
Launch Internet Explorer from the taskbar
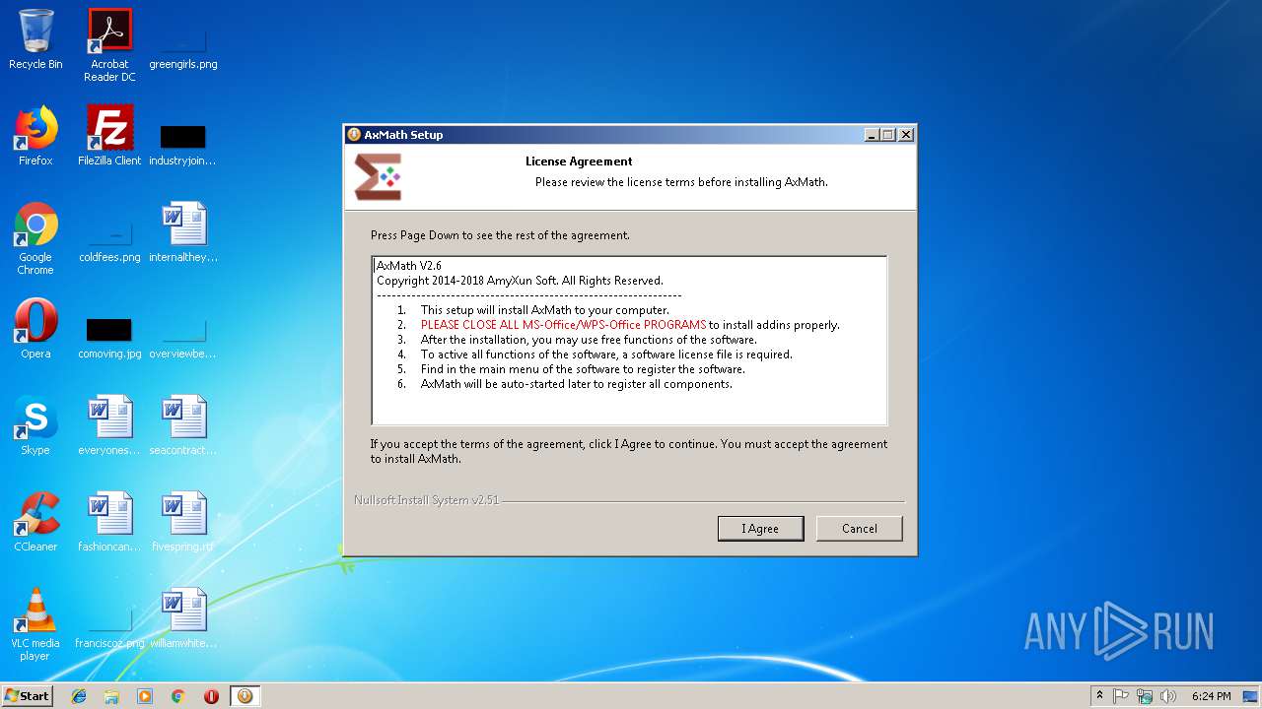(79, 695)
